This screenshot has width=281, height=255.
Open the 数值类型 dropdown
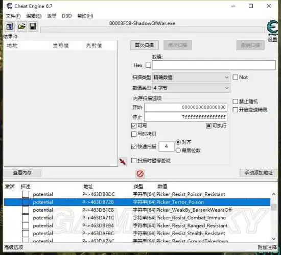pos(191,88)
